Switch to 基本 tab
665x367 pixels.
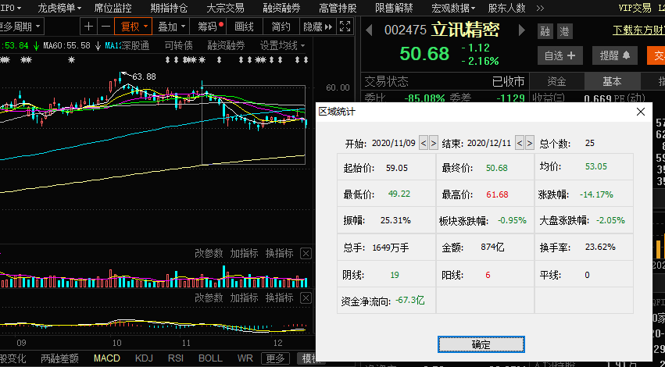[x=612, y=81]
